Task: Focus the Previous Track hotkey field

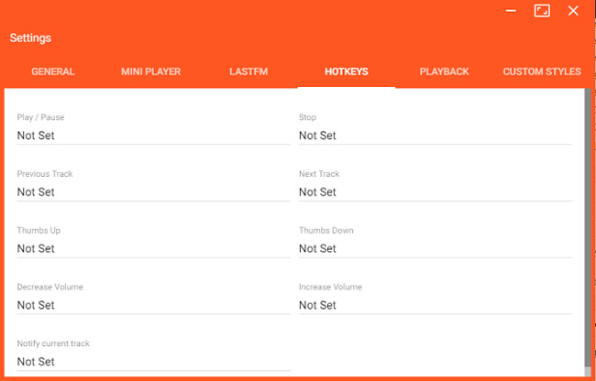Action: click(x=153, y=192)
